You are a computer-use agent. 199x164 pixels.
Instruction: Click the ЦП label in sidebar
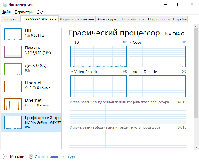click(x=28, y=31)
